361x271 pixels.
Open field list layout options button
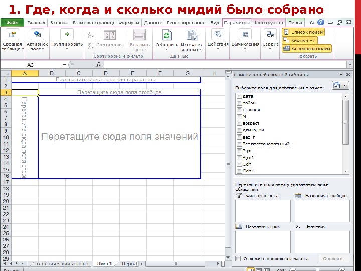340,85
